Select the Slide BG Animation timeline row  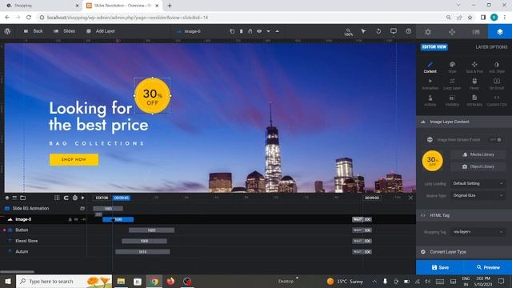click(43, 208)
